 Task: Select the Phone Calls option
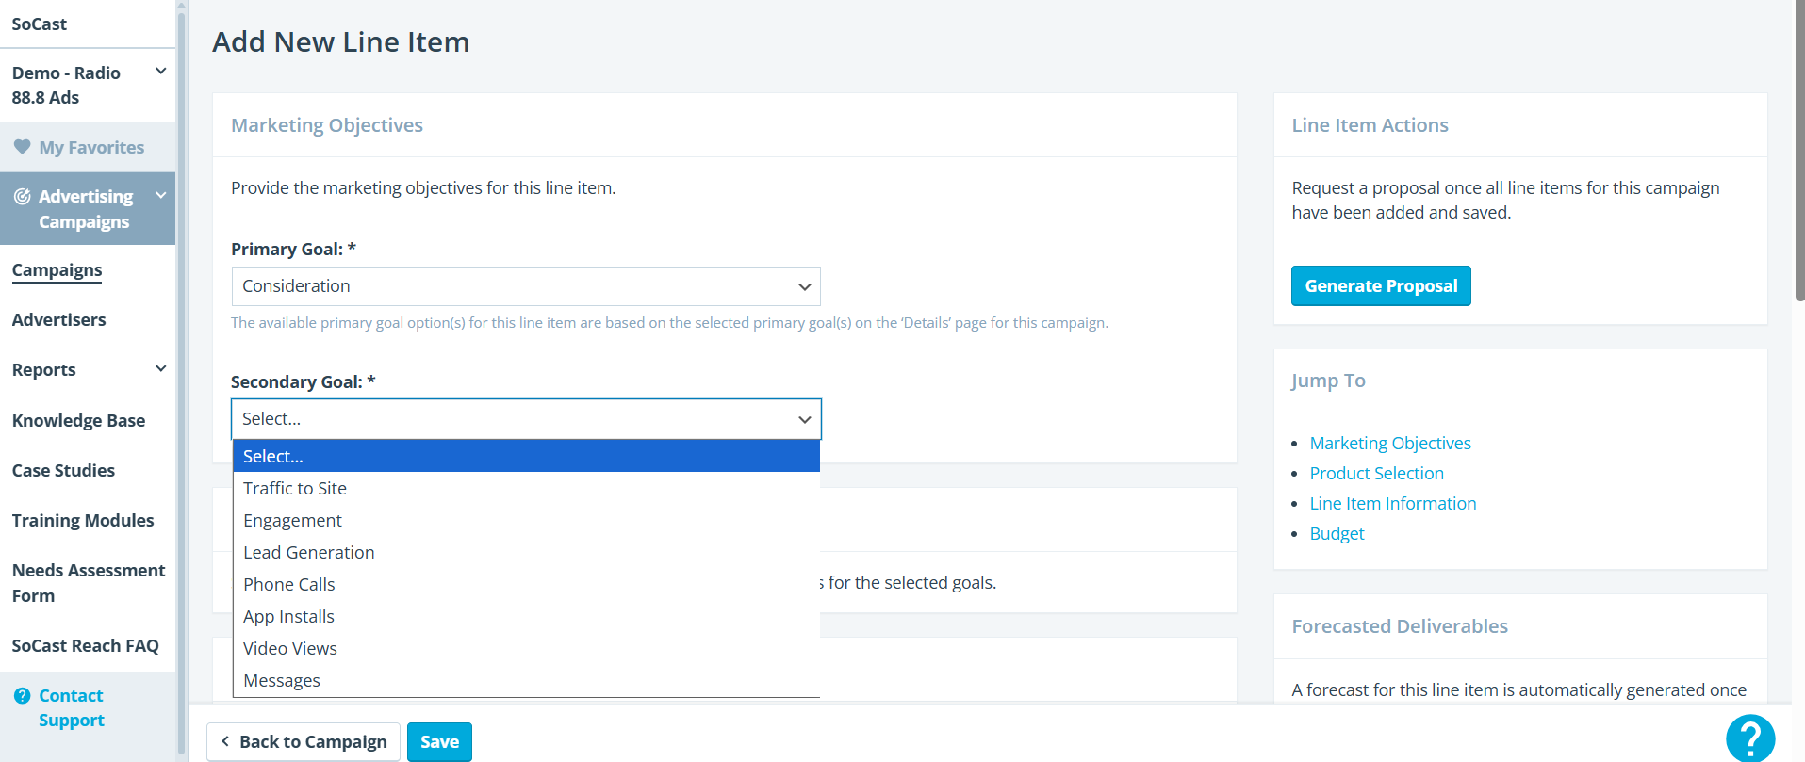click(x=289, y=585)
